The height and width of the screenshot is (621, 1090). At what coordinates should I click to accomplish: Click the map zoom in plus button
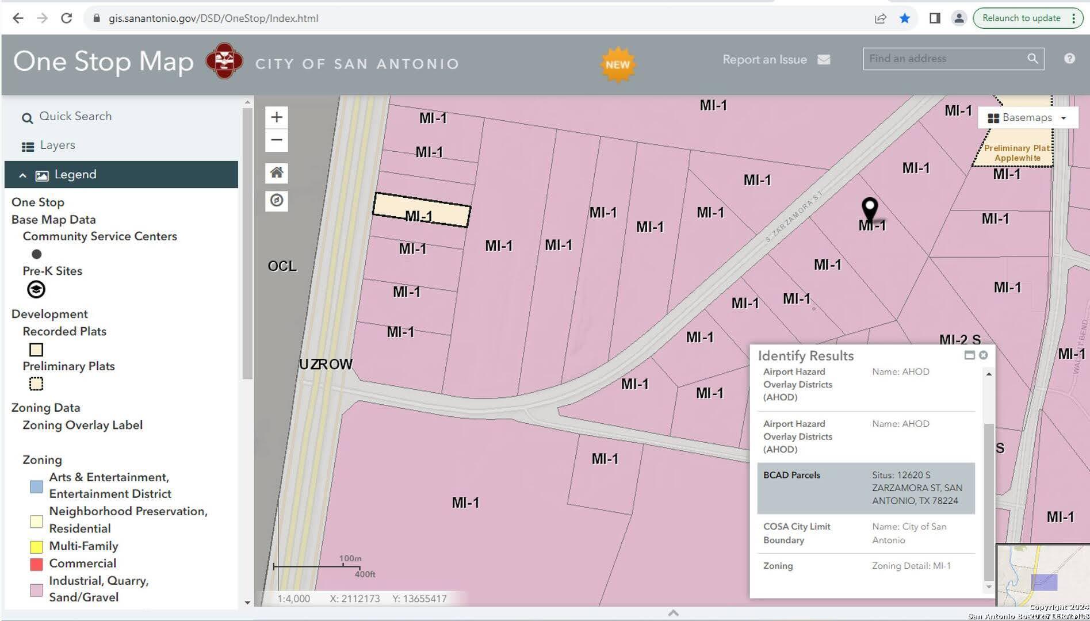click(x=277, y=117)
